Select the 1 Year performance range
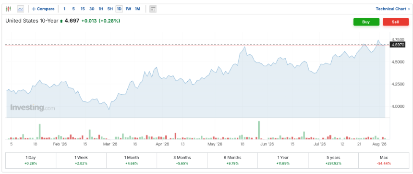This screenshot has width=413, height=174. [x=283, y=160]
